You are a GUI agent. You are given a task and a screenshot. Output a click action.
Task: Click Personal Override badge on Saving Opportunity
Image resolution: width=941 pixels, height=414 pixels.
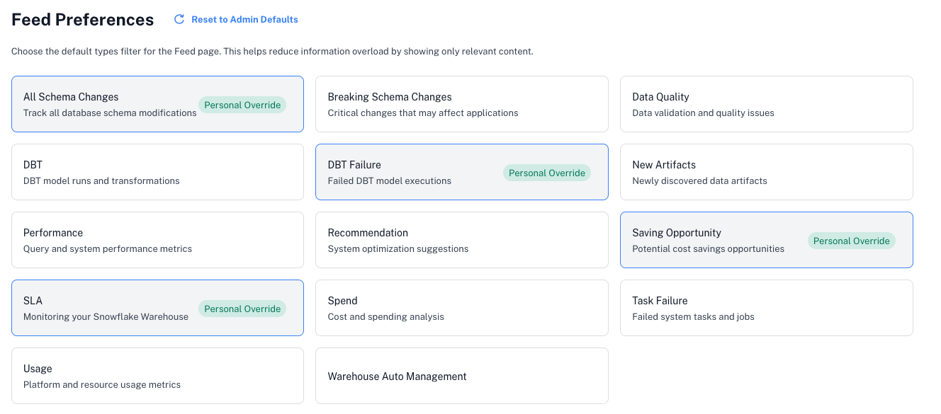click(851, 241)
